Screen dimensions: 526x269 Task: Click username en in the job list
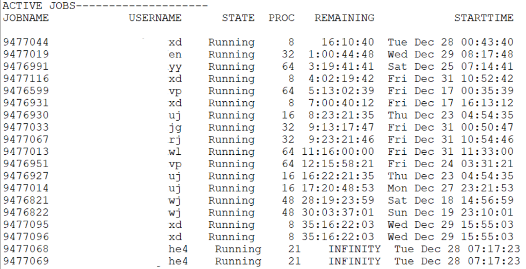(x=175, y=55)
